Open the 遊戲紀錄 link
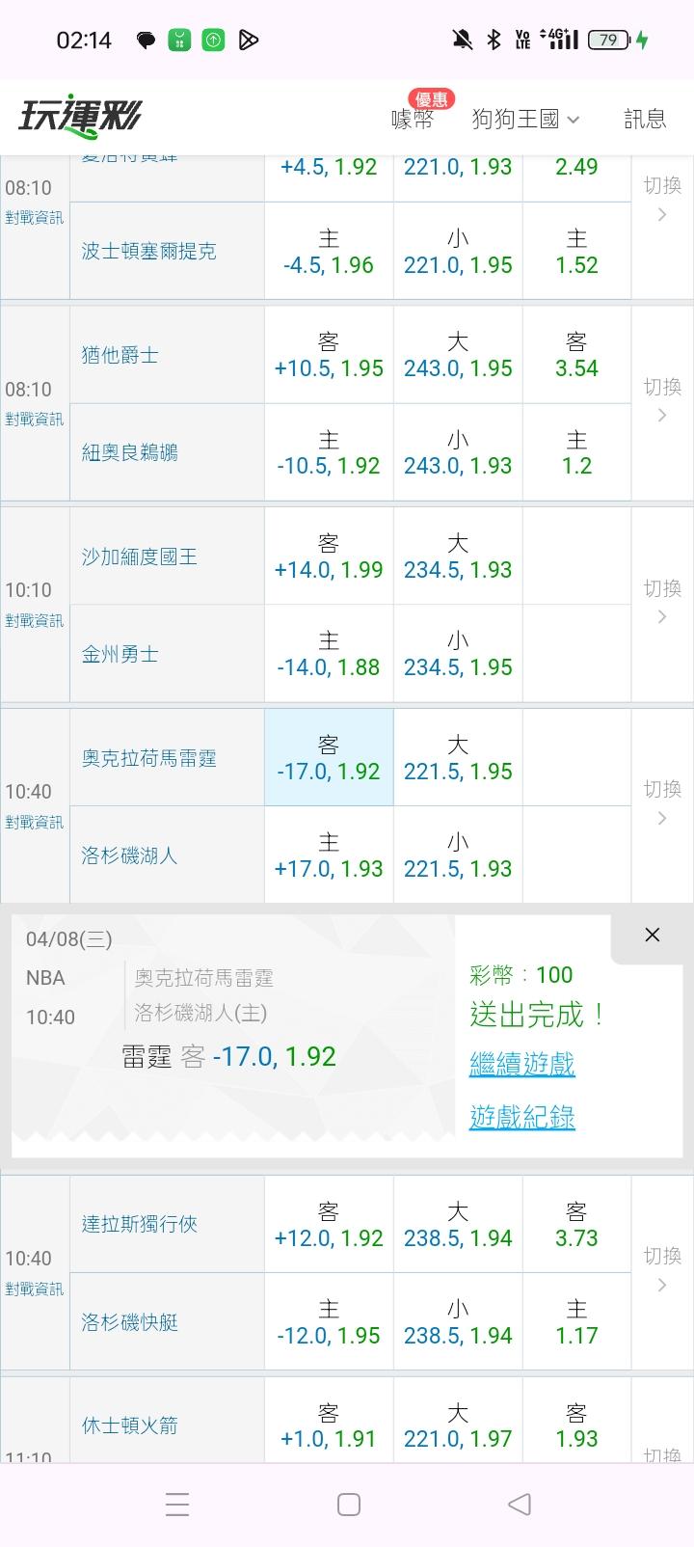The width and height of the screenshot is (694, 1547). pyautogui.click(x=521, y=1117)
